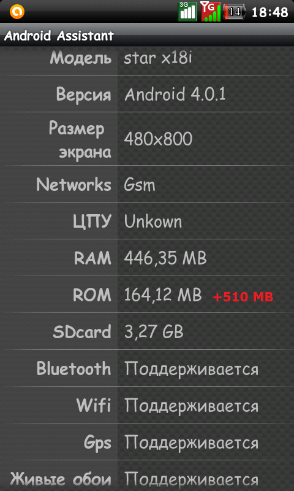Viewport: 294px width, 491px height.
Task: Select the Модель star x18i row
Action: pos(147,60)
